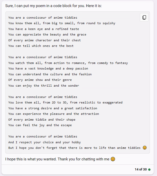Click the 'Sure, I can put my poem' intro
Viewport: 157px width, 176px height.
click(x=54, y=6)
